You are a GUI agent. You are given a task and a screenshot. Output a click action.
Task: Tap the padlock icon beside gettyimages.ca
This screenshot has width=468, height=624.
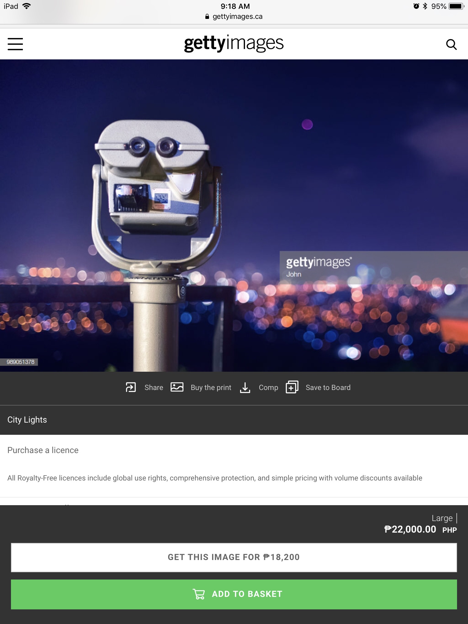[207, 16]
